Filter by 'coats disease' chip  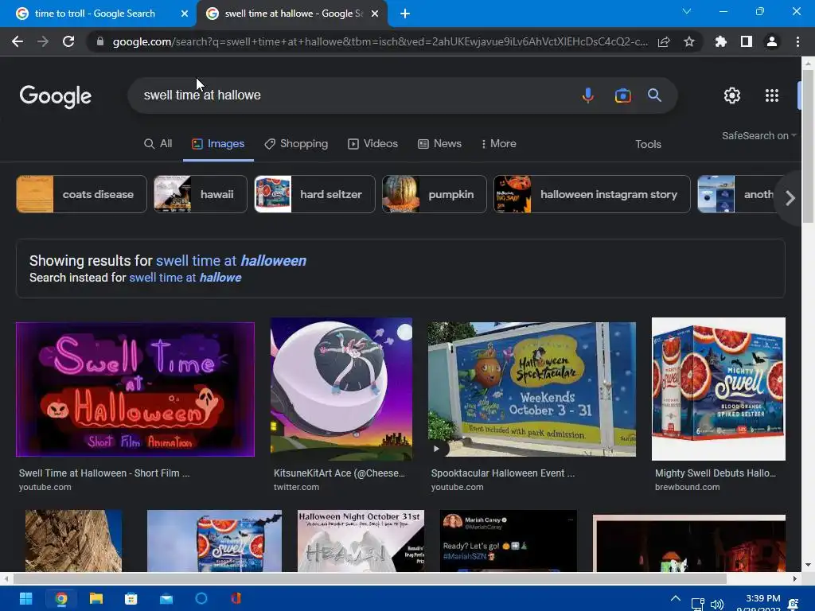(x=82, y=194)
